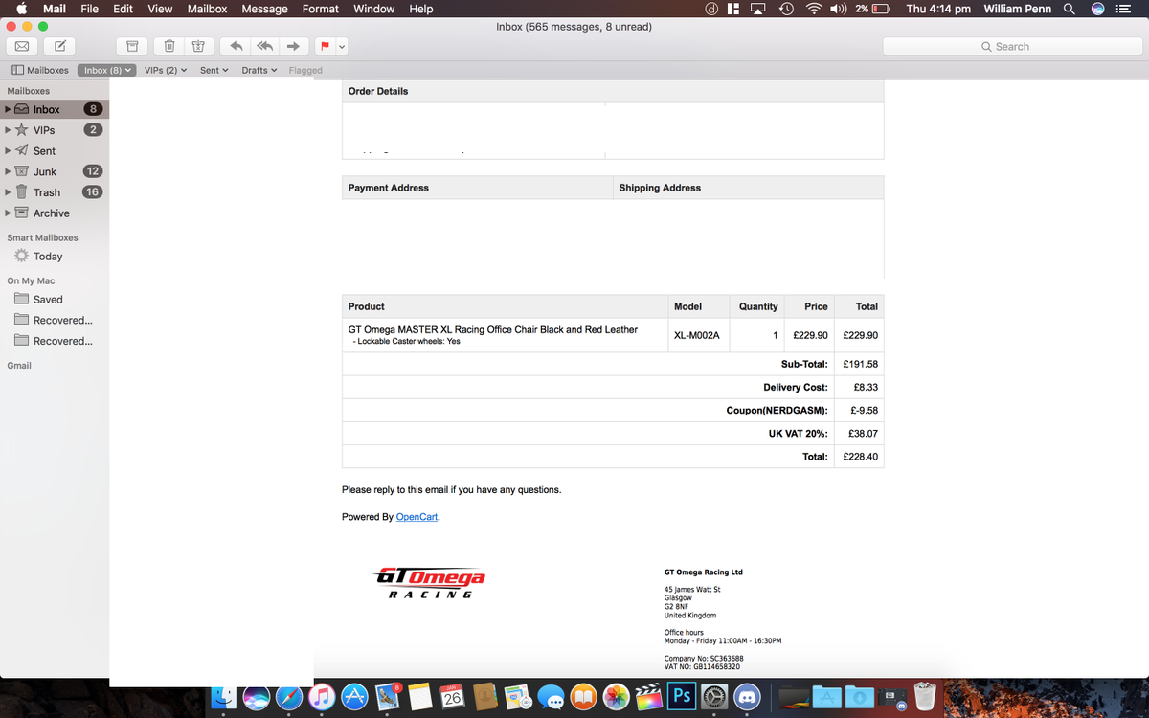Open the Mailbox menu

tap(207, 9)
